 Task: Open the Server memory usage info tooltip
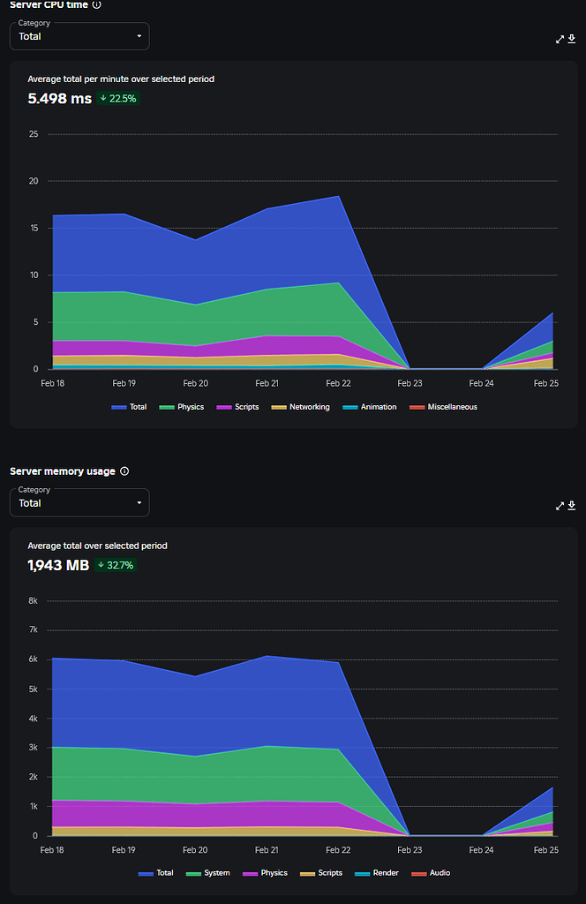[124, 471]
